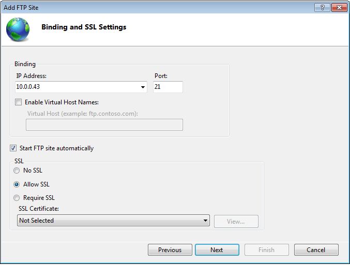The width and height of the screenshot is (350, 265).
Task: Proceed with the Next button
Action: pyautogui.click(x=217, y=250)
